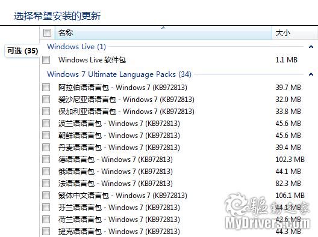Check the 德语语言包 checkbox
Viewport: 318px width, 237px height.
coord(46,159)
